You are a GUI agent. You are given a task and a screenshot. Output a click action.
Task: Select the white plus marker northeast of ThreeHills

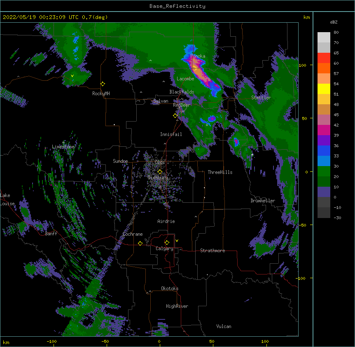pos(252,155)
